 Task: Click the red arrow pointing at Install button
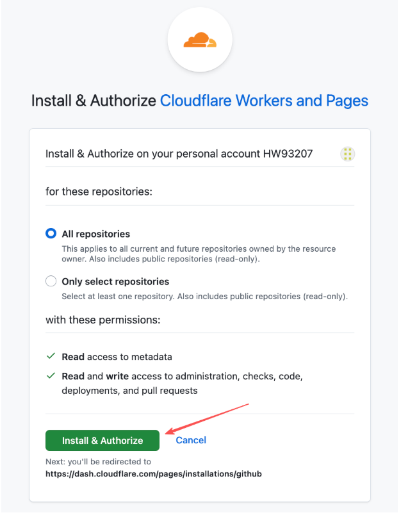[x=207, y=417]
